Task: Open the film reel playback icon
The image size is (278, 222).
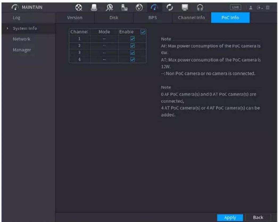Action: point(79,7)
